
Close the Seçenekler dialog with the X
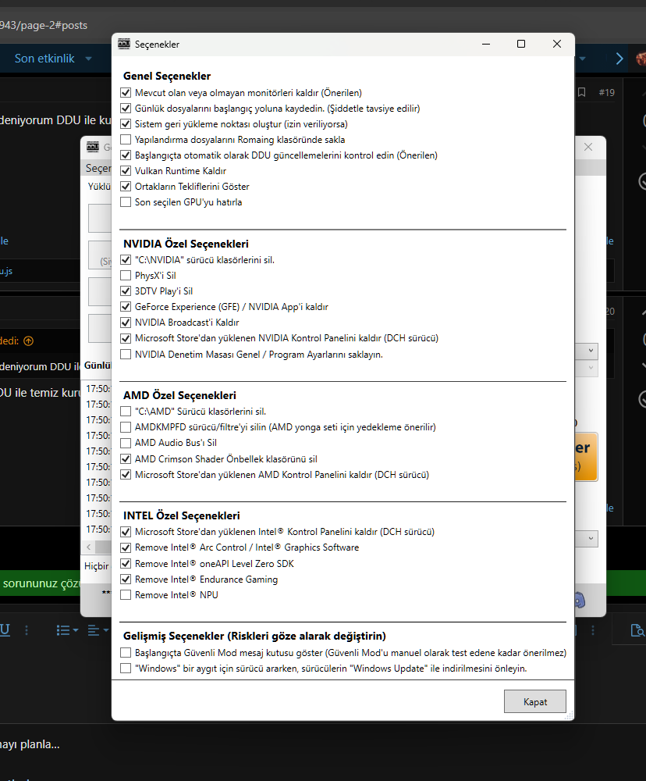click(557, 44)
